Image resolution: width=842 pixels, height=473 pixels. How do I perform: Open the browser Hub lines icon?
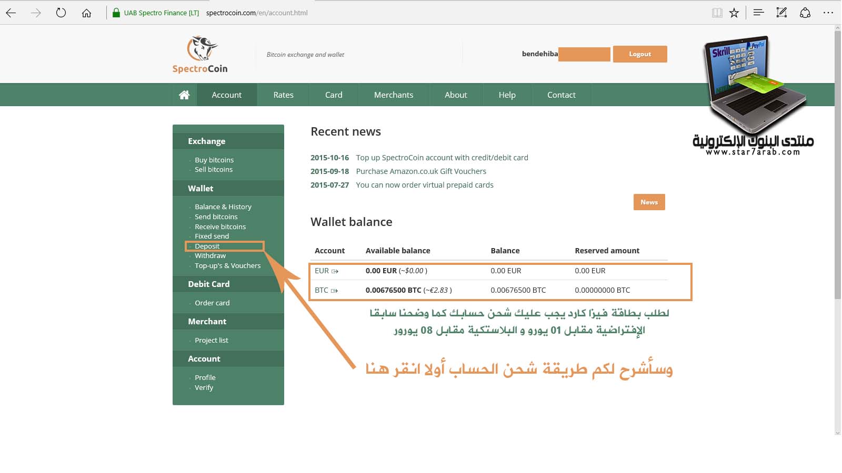pyautogui.click(x=758, y=13)
